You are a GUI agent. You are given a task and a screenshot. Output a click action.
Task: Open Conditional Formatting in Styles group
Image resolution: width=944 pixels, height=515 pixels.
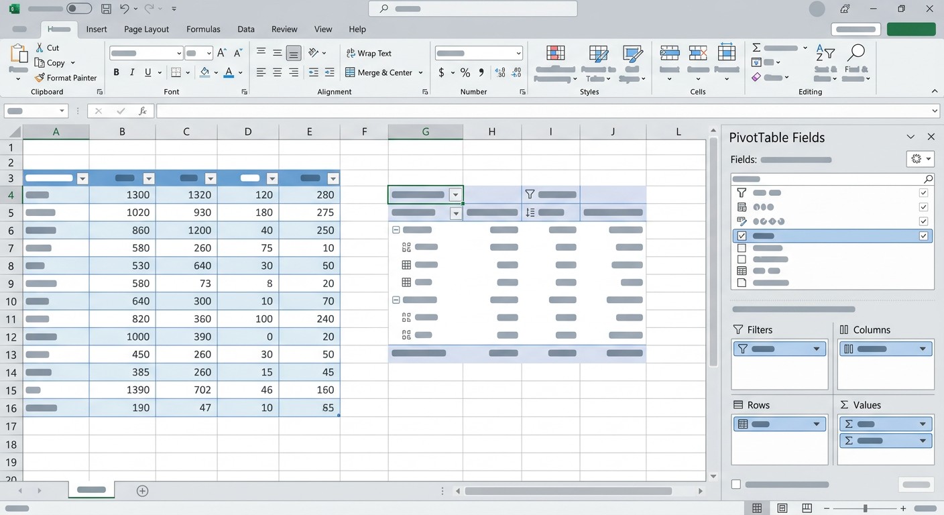tap(555, 64)
